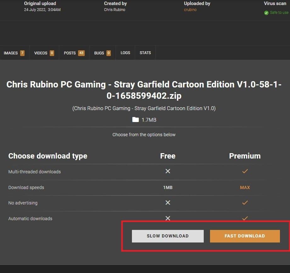Click the 1.7MB file size text
This screenshot has width=290, height=273.
point(149,120)
